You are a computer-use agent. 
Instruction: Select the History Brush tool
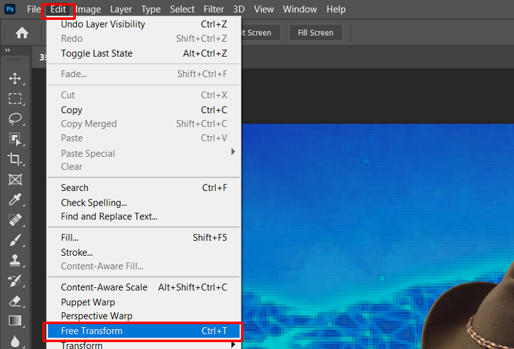click(x=15, y=280)
